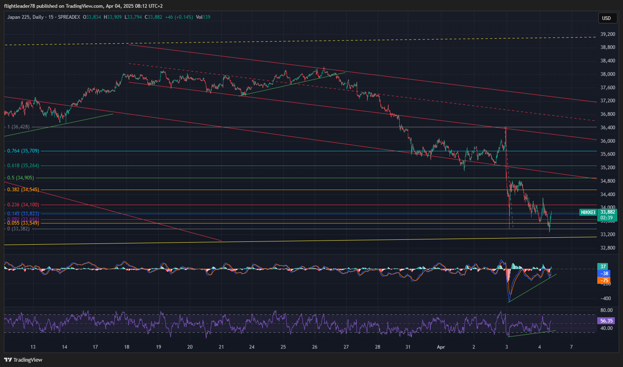Click the 38,400 price axis label
The height and width of the screenshot is (367, 623).
607,61
